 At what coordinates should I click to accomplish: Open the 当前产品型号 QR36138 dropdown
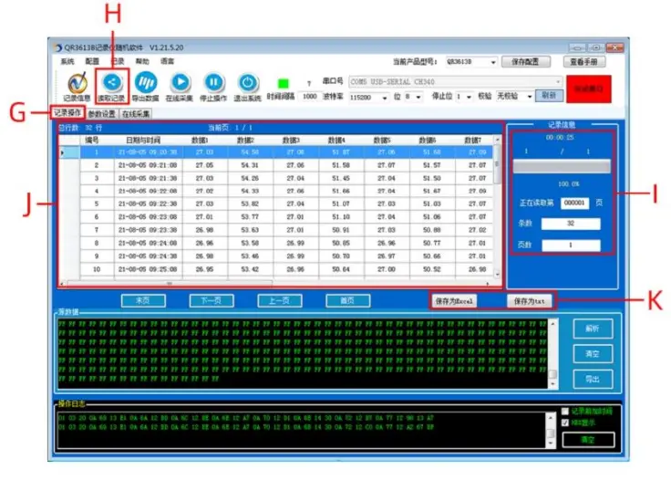pyautogui.click(x=471, y=62)
